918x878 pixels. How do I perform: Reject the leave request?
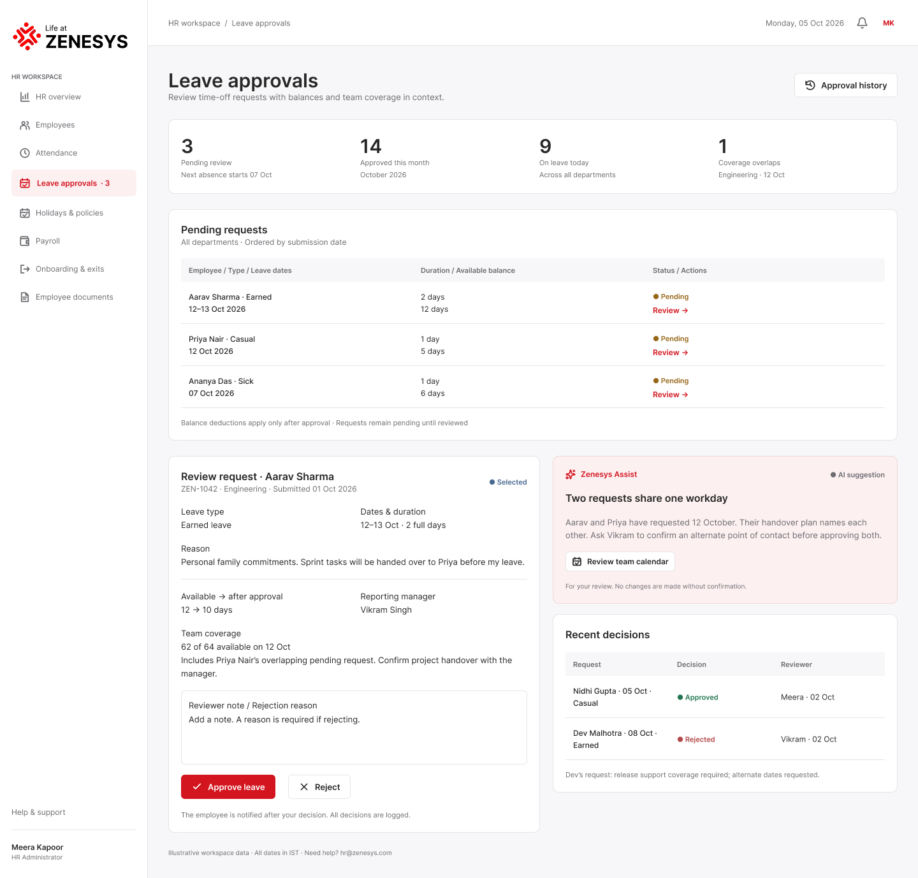[319, 787]
